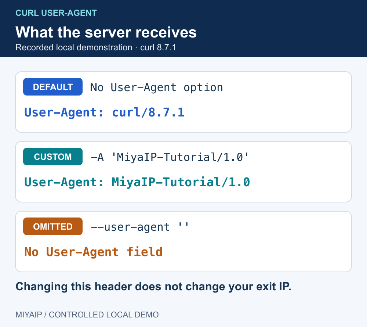Click the subtitle mentioning curl 8.7.1

(95, 47)
